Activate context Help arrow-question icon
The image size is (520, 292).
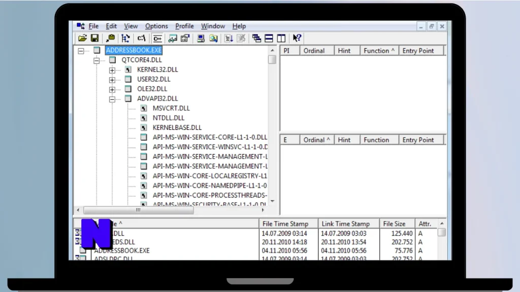pos(297,38)
